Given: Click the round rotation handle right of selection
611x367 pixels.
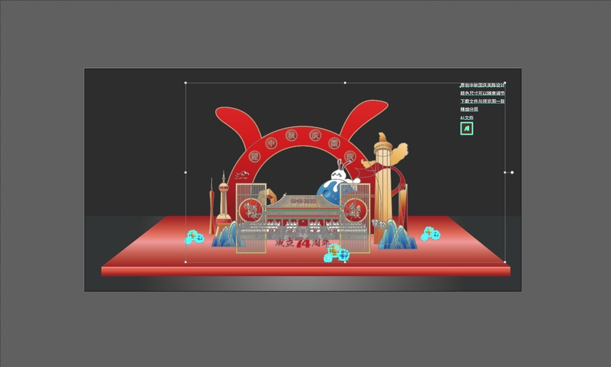Looking at the screenshot, I should [512, 172].
